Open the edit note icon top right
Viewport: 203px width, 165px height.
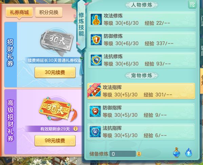pyautogui.click(x=192, y=4)
